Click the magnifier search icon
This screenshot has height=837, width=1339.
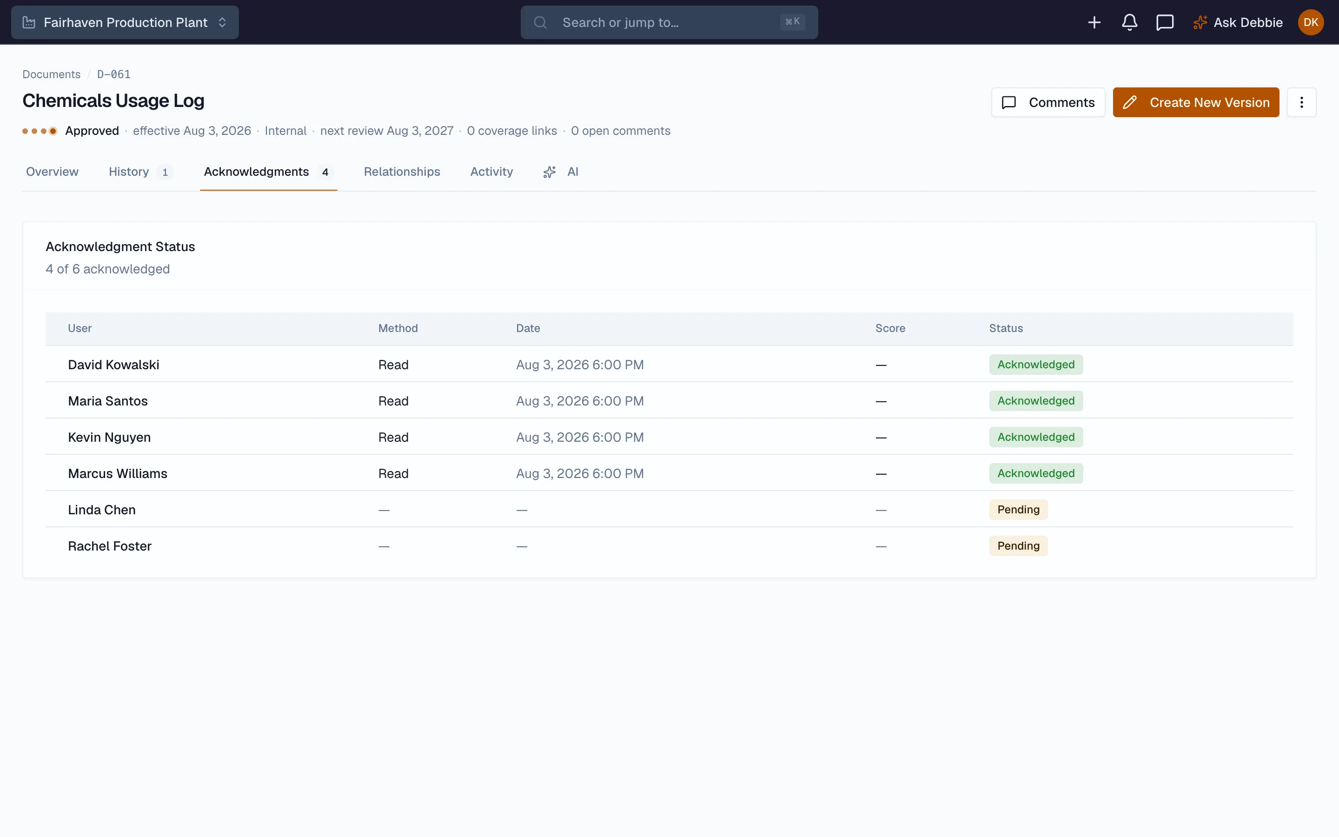coord(540,22)
